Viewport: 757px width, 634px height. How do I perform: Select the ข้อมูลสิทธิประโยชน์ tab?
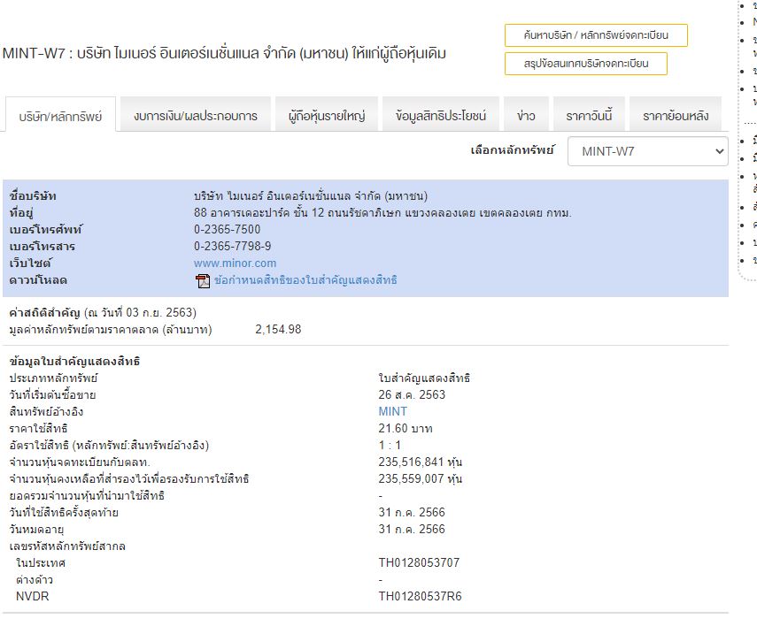point(441,116)
